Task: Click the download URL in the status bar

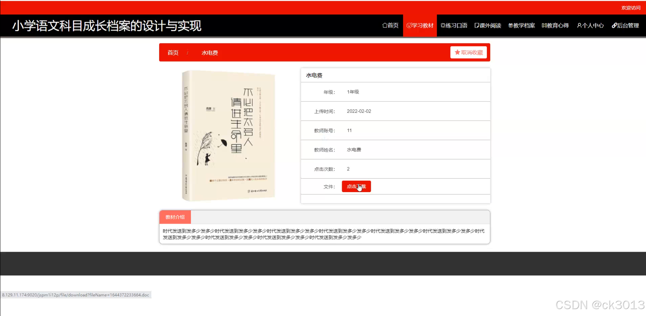Action: click(75, 295)
